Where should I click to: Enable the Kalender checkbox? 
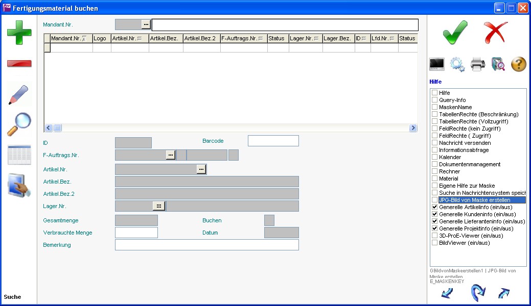pyautogui.click(x=434, y=157)
